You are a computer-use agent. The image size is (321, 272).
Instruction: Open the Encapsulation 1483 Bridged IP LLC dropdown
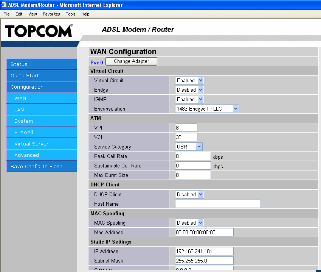(207, 109)
